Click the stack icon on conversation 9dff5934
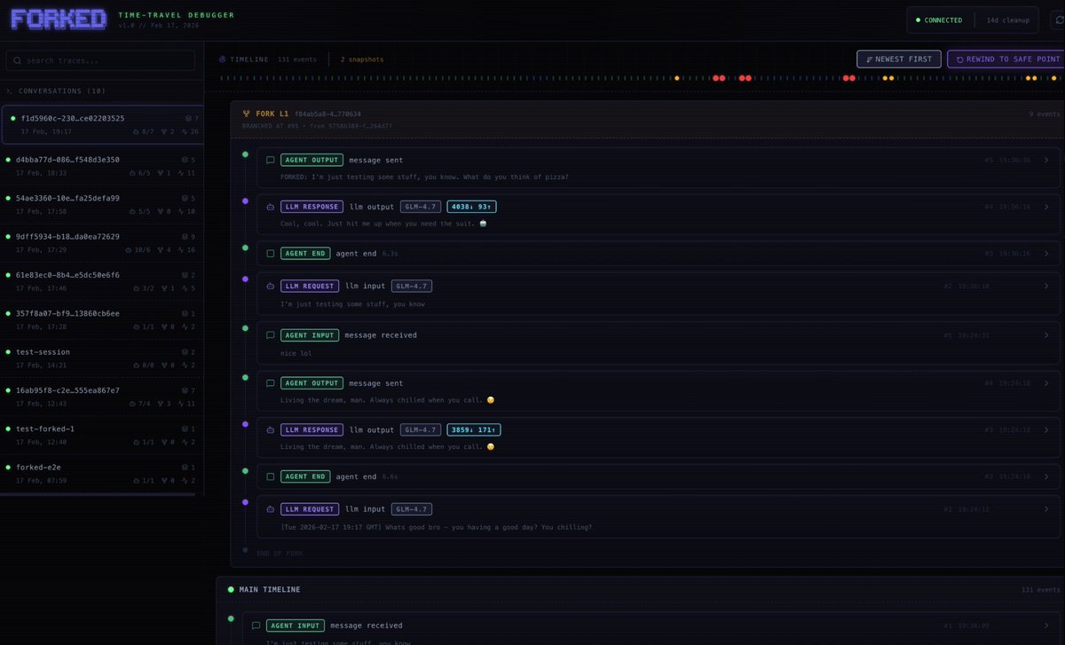 click(186, 236)
